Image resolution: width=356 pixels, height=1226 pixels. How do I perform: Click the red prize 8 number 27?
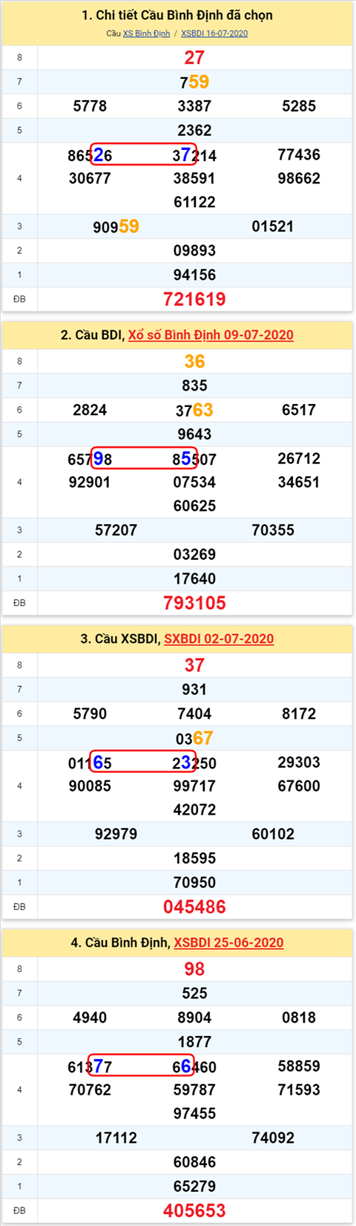click(194, 58)
